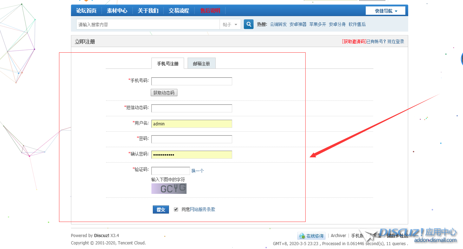Click the 获取邀请码 link
This screenshot has width=463, height=249.
(x=354, y=41)
